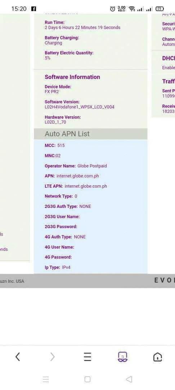Select the 2G3G Password label
The image size is (175, 390).
[61, 226]
